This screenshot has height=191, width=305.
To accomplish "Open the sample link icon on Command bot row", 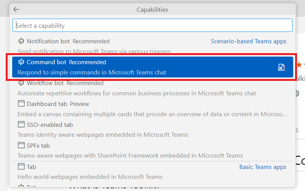I will point(281,67).
